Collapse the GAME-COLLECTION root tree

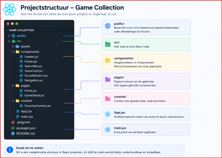[x=7, y=30]
